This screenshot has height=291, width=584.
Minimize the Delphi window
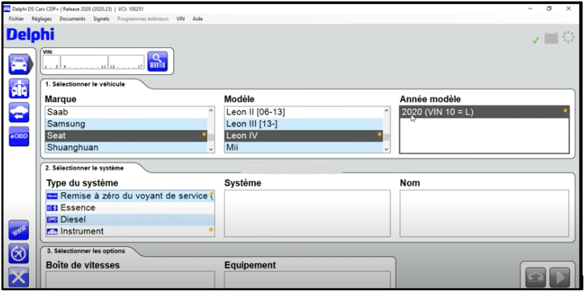530,9
